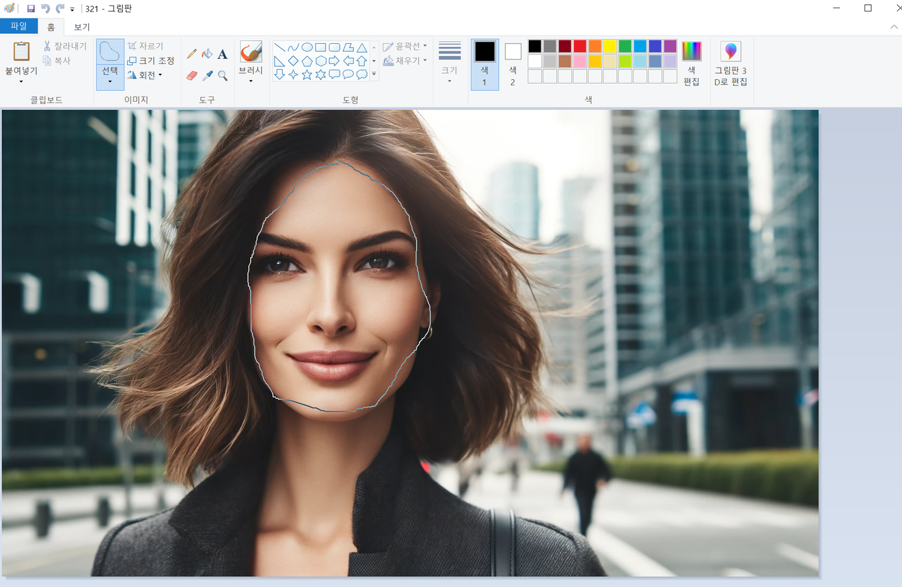This screenshot has width=902, height=587.
Task: Click the 자르기 crop button
Action: (146, 46)
